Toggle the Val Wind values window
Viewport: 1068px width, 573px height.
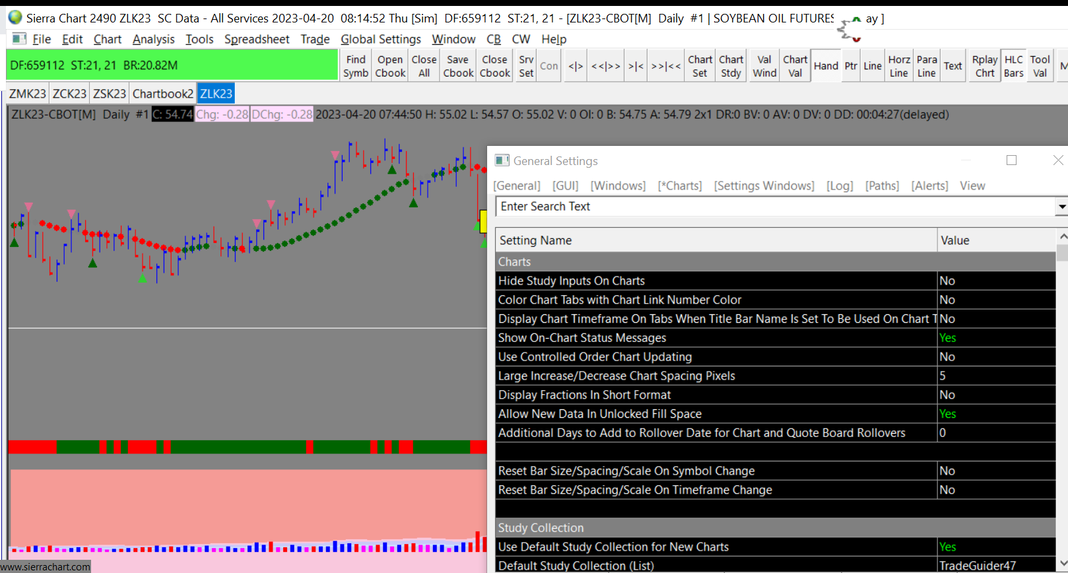[764, 66]
